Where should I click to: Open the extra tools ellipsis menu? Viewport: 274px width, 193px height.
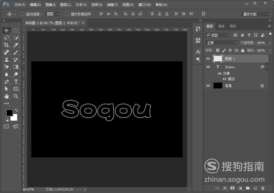coord(6,104)
